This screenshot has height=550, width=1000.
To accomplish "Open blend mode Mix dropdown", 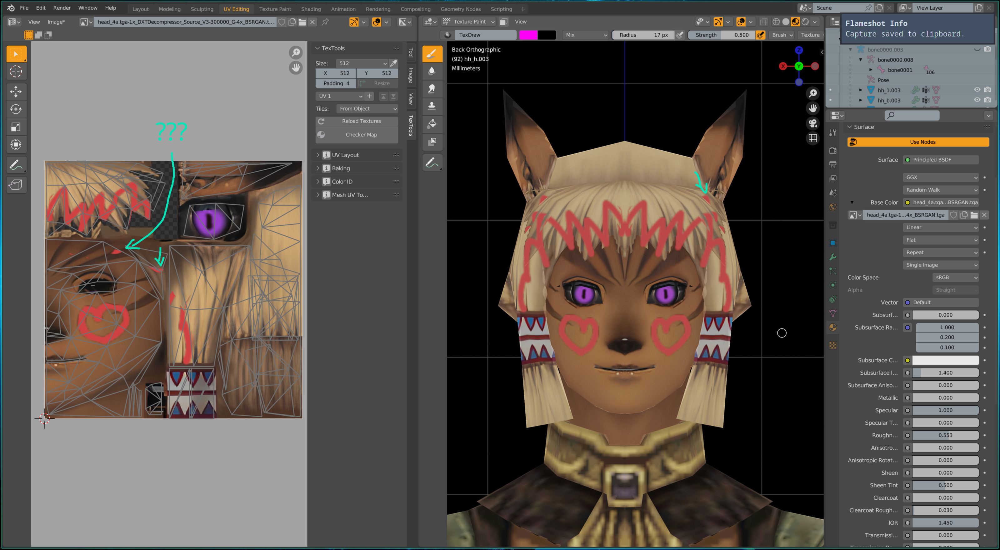I will coord(586,35).
